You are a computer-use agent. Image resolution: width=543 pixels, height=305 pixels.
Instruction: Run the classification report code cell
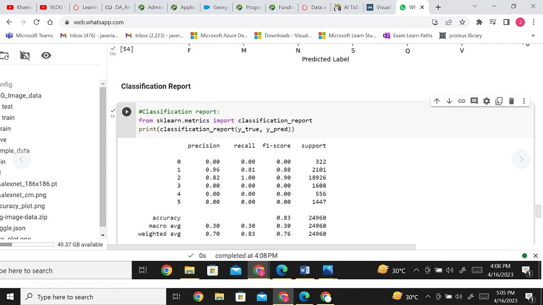pyautogui.click(x=126, y=112)
